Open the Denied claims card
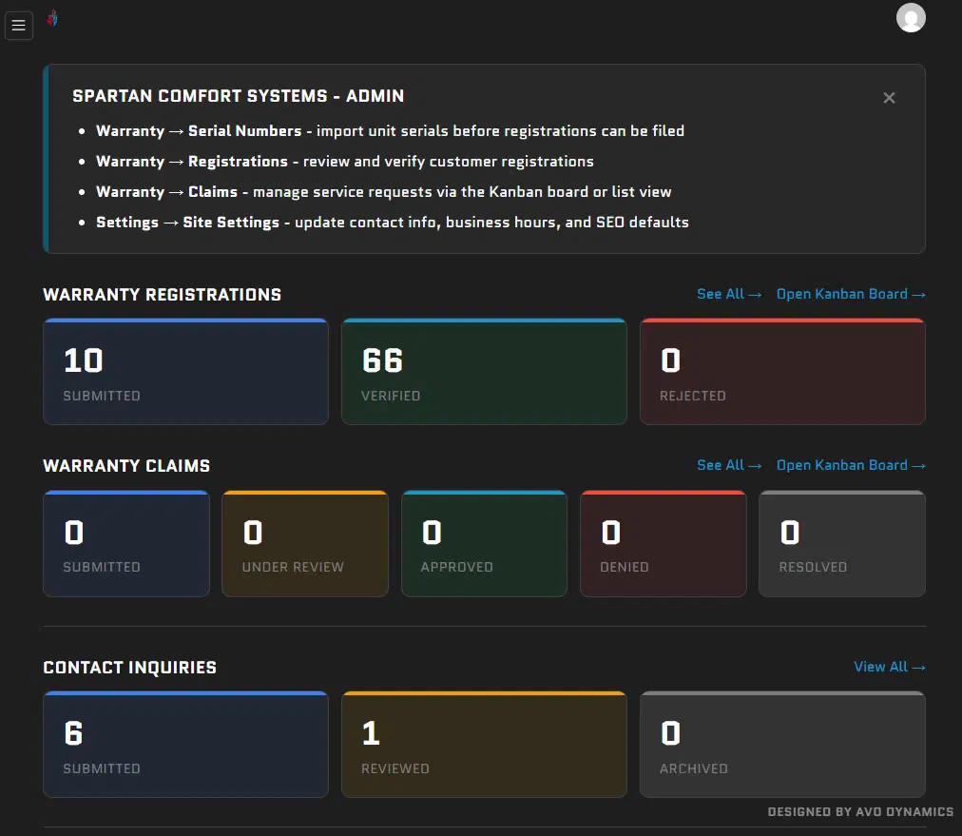The width and height of the screenshot is (962, 836). (664, 543)
